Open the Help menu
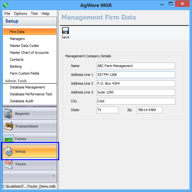 pos(45,14)
